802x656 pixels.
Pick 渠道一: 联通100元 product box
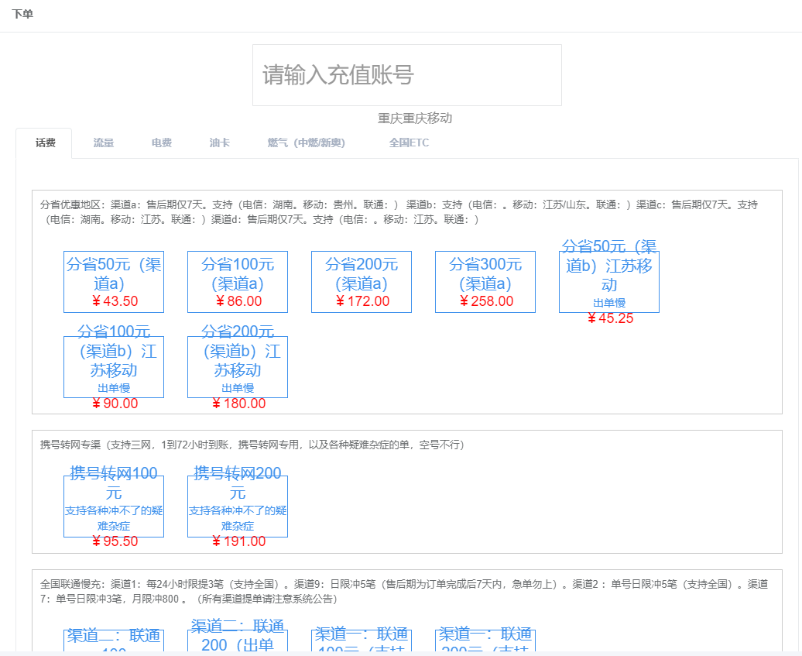(x=362, y=640)
